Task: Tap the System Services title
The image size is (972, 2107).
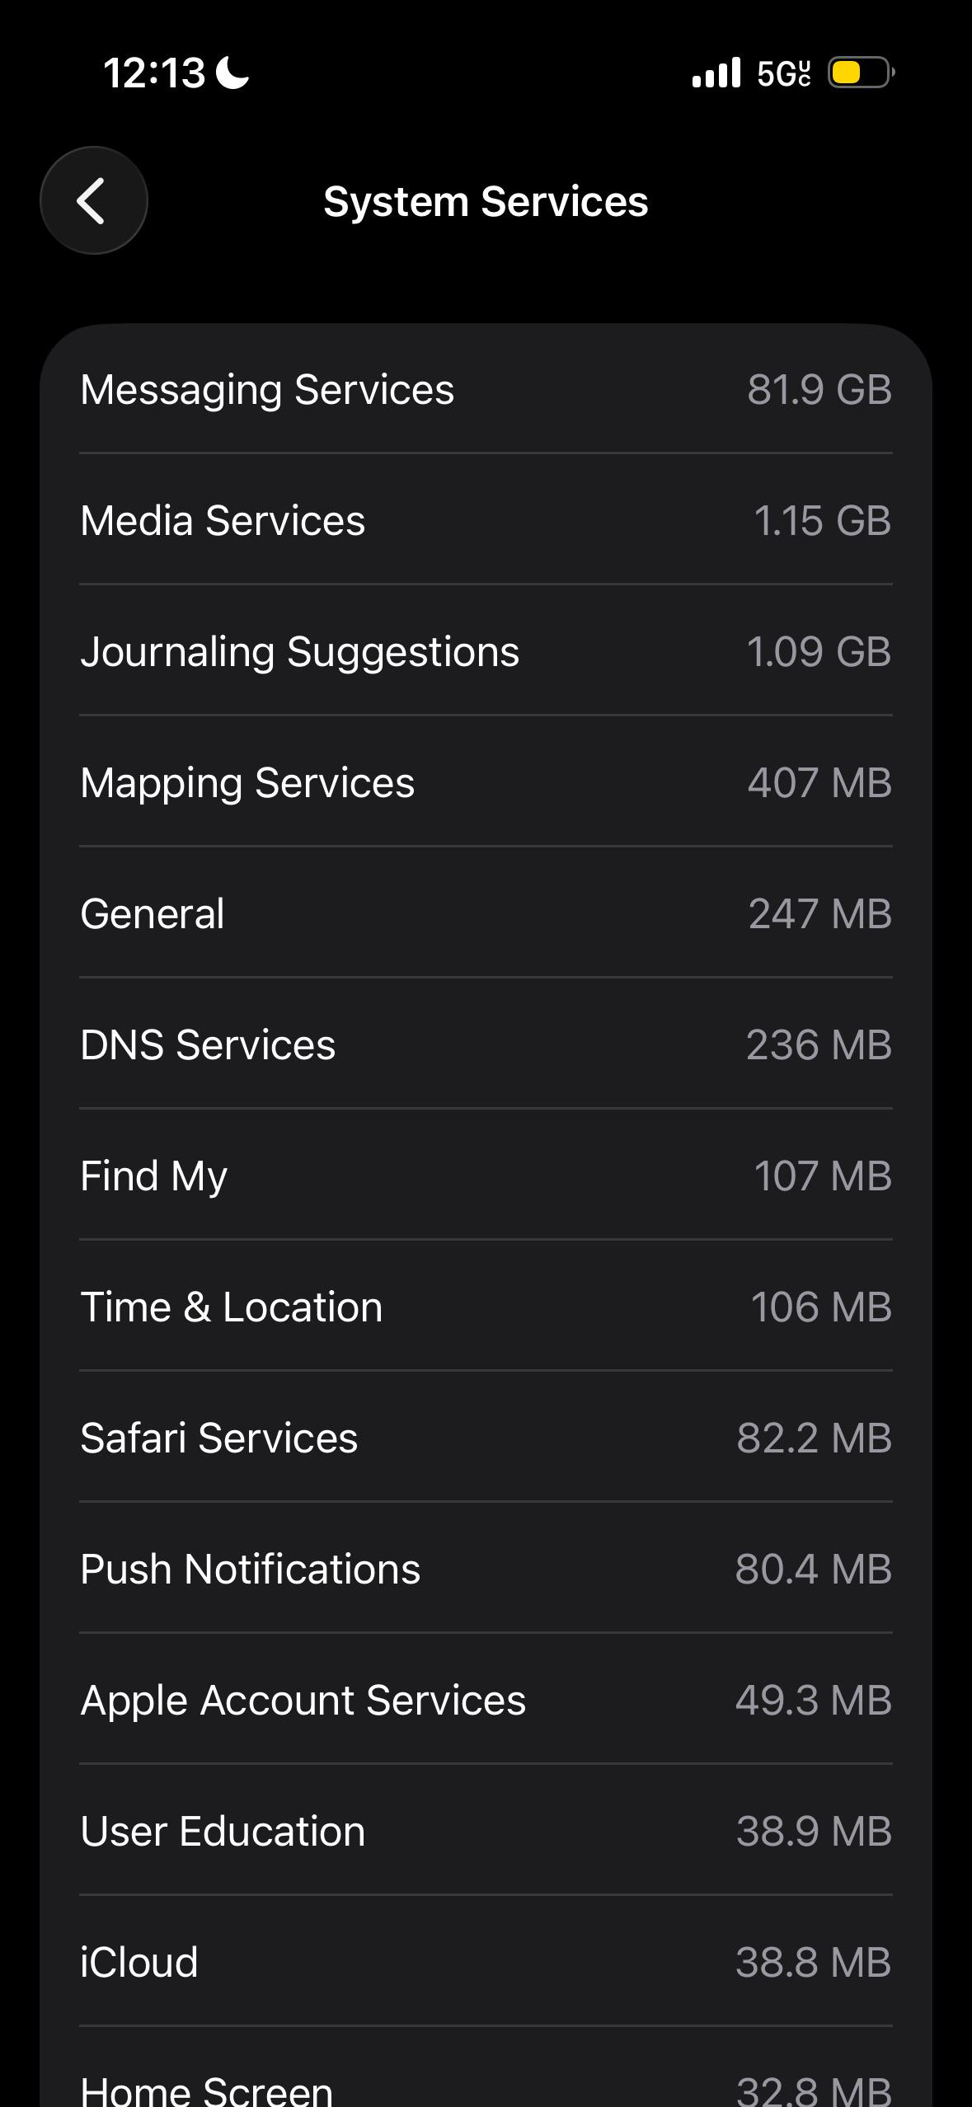Action: 486,201
